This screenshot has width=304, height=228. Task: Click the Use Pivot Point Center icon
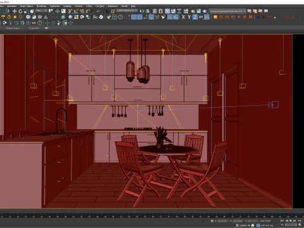pos(51,11)
